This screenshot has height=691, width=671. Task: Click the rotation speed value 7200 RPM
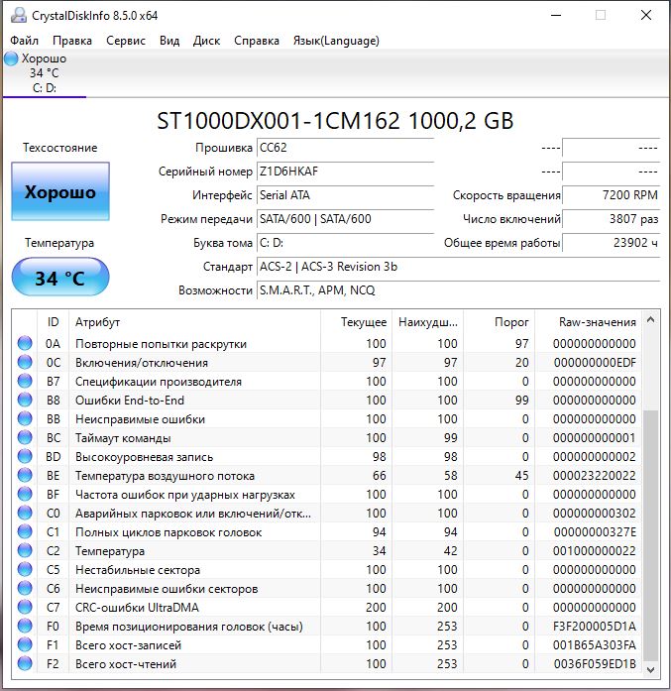[612, 195]
